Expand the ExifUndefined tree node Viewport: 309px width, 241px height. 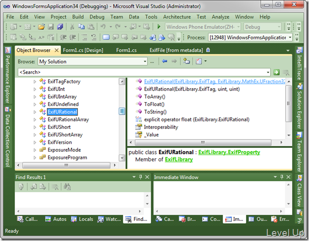pyautogui.click(x=35, y=105)
